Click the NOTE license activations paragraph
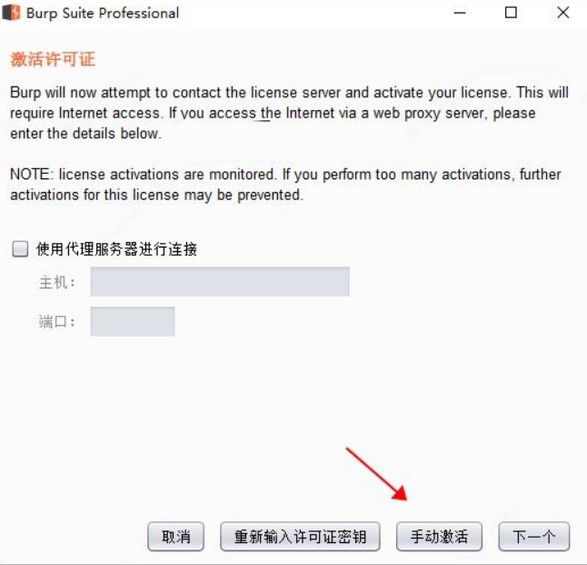The width and height of the screenshot is (587, 565). [285, 185]
